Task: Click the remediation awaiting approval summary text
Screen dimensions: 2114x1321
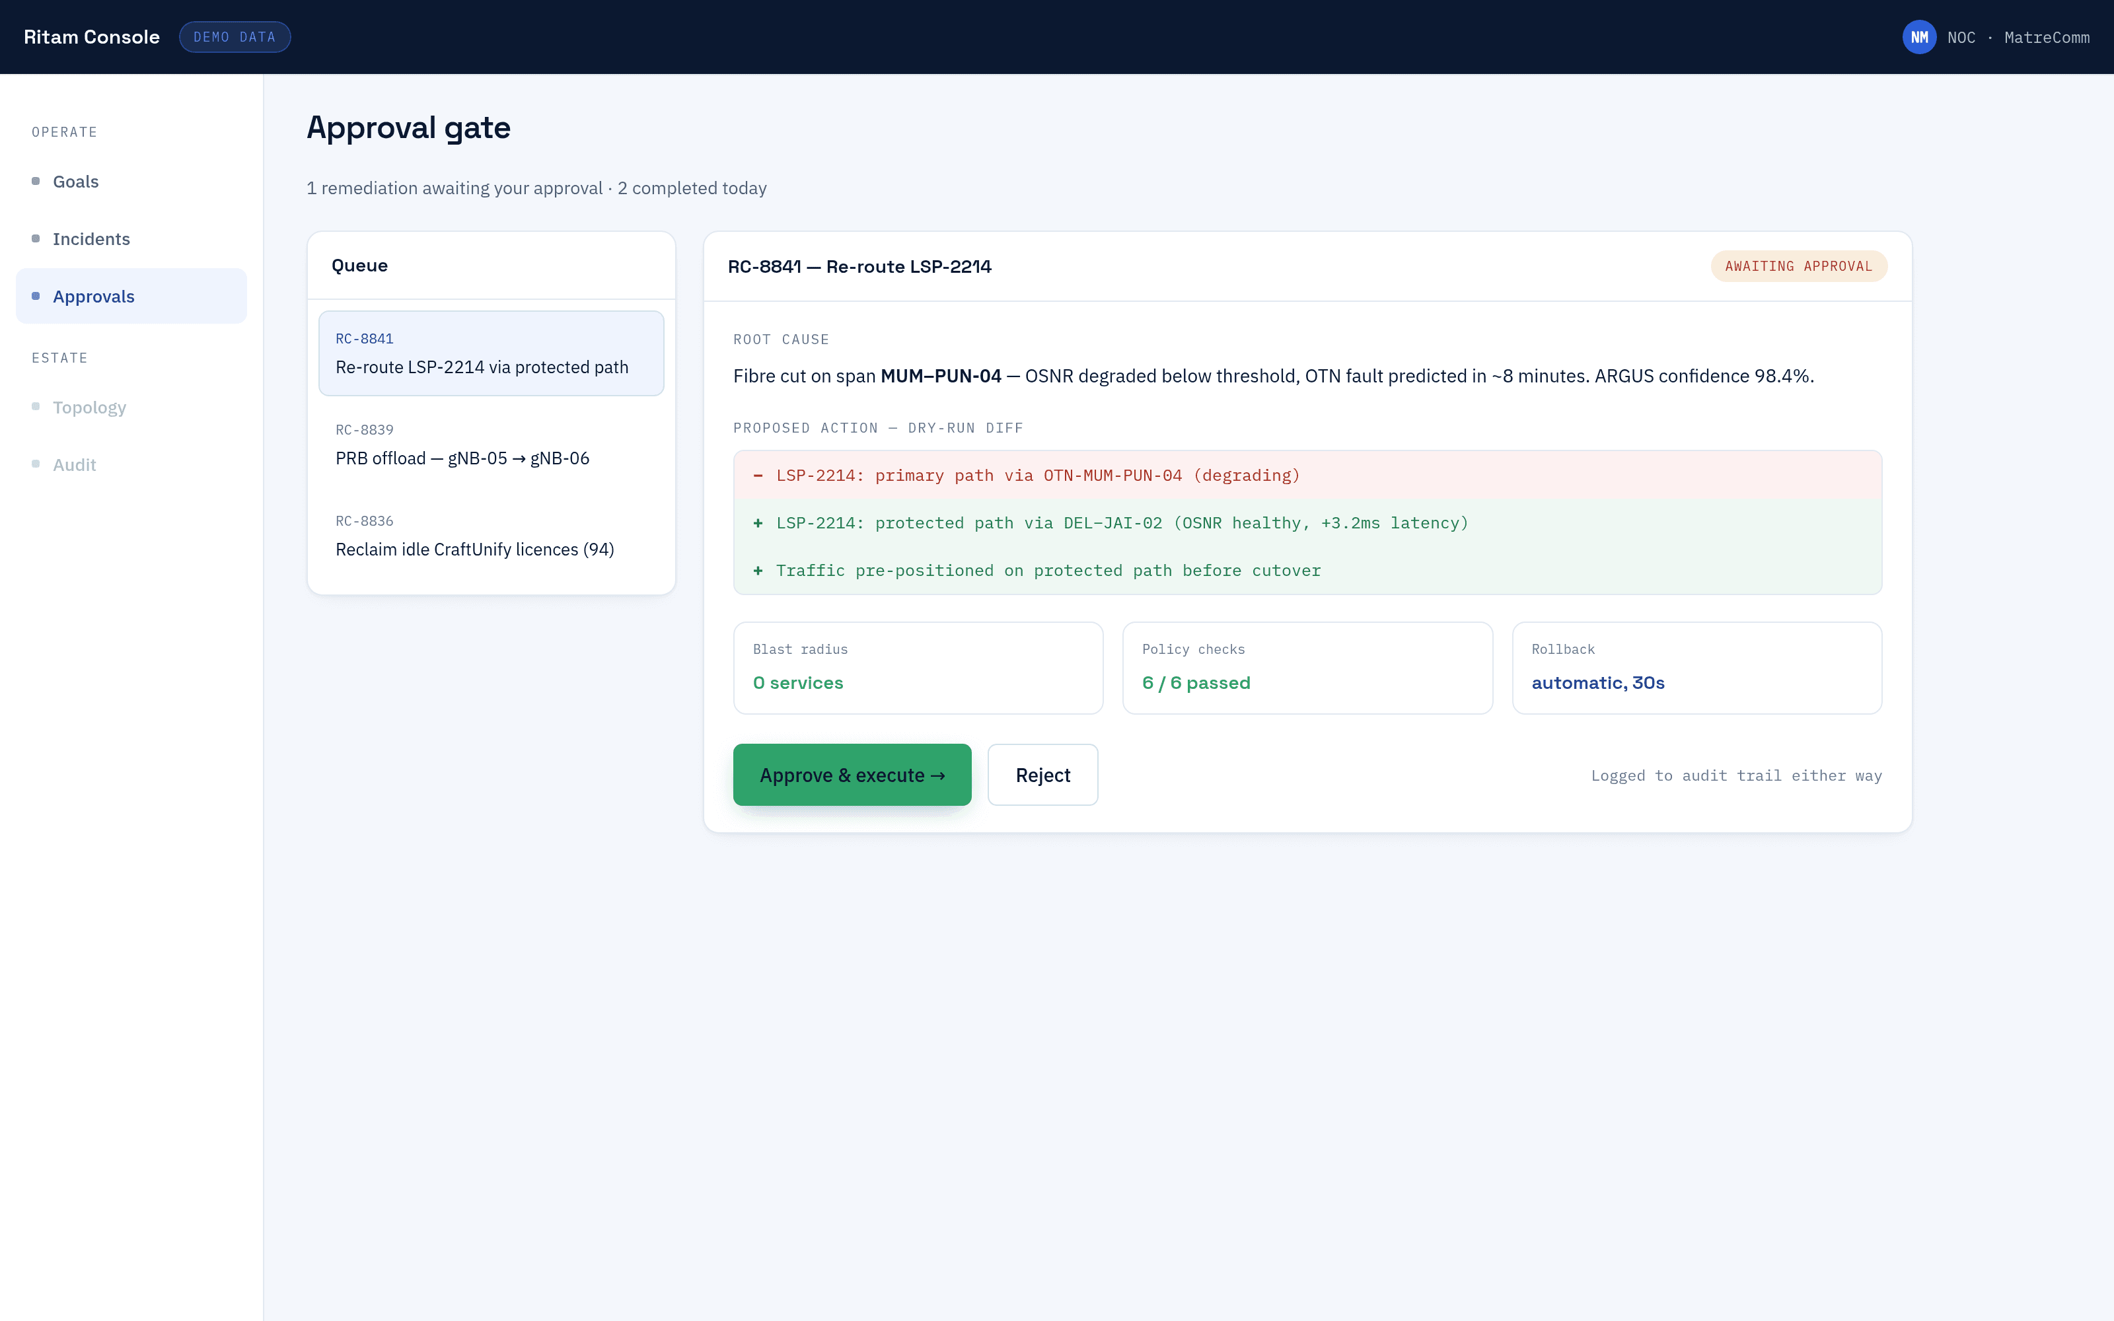Action: 536,188
